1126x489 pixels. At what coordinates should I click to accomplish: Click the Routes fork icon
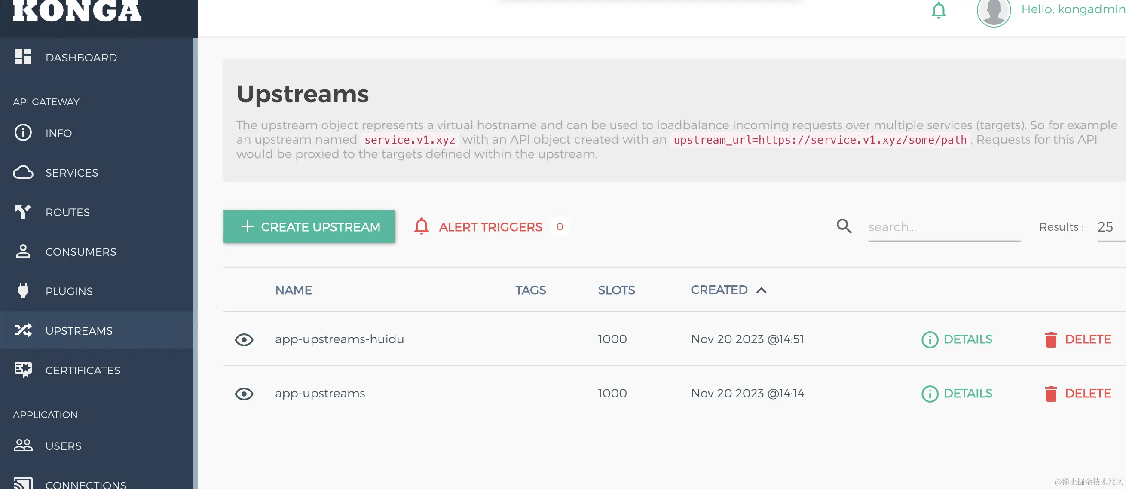click(23, 212)
